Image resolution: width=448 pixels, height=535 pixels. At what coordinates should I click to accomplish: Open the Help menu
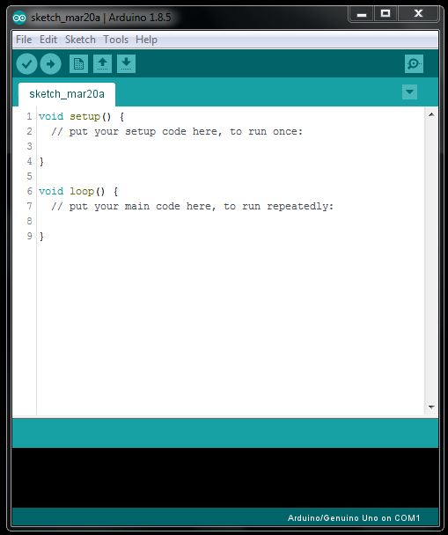click(x=146, y=40)
